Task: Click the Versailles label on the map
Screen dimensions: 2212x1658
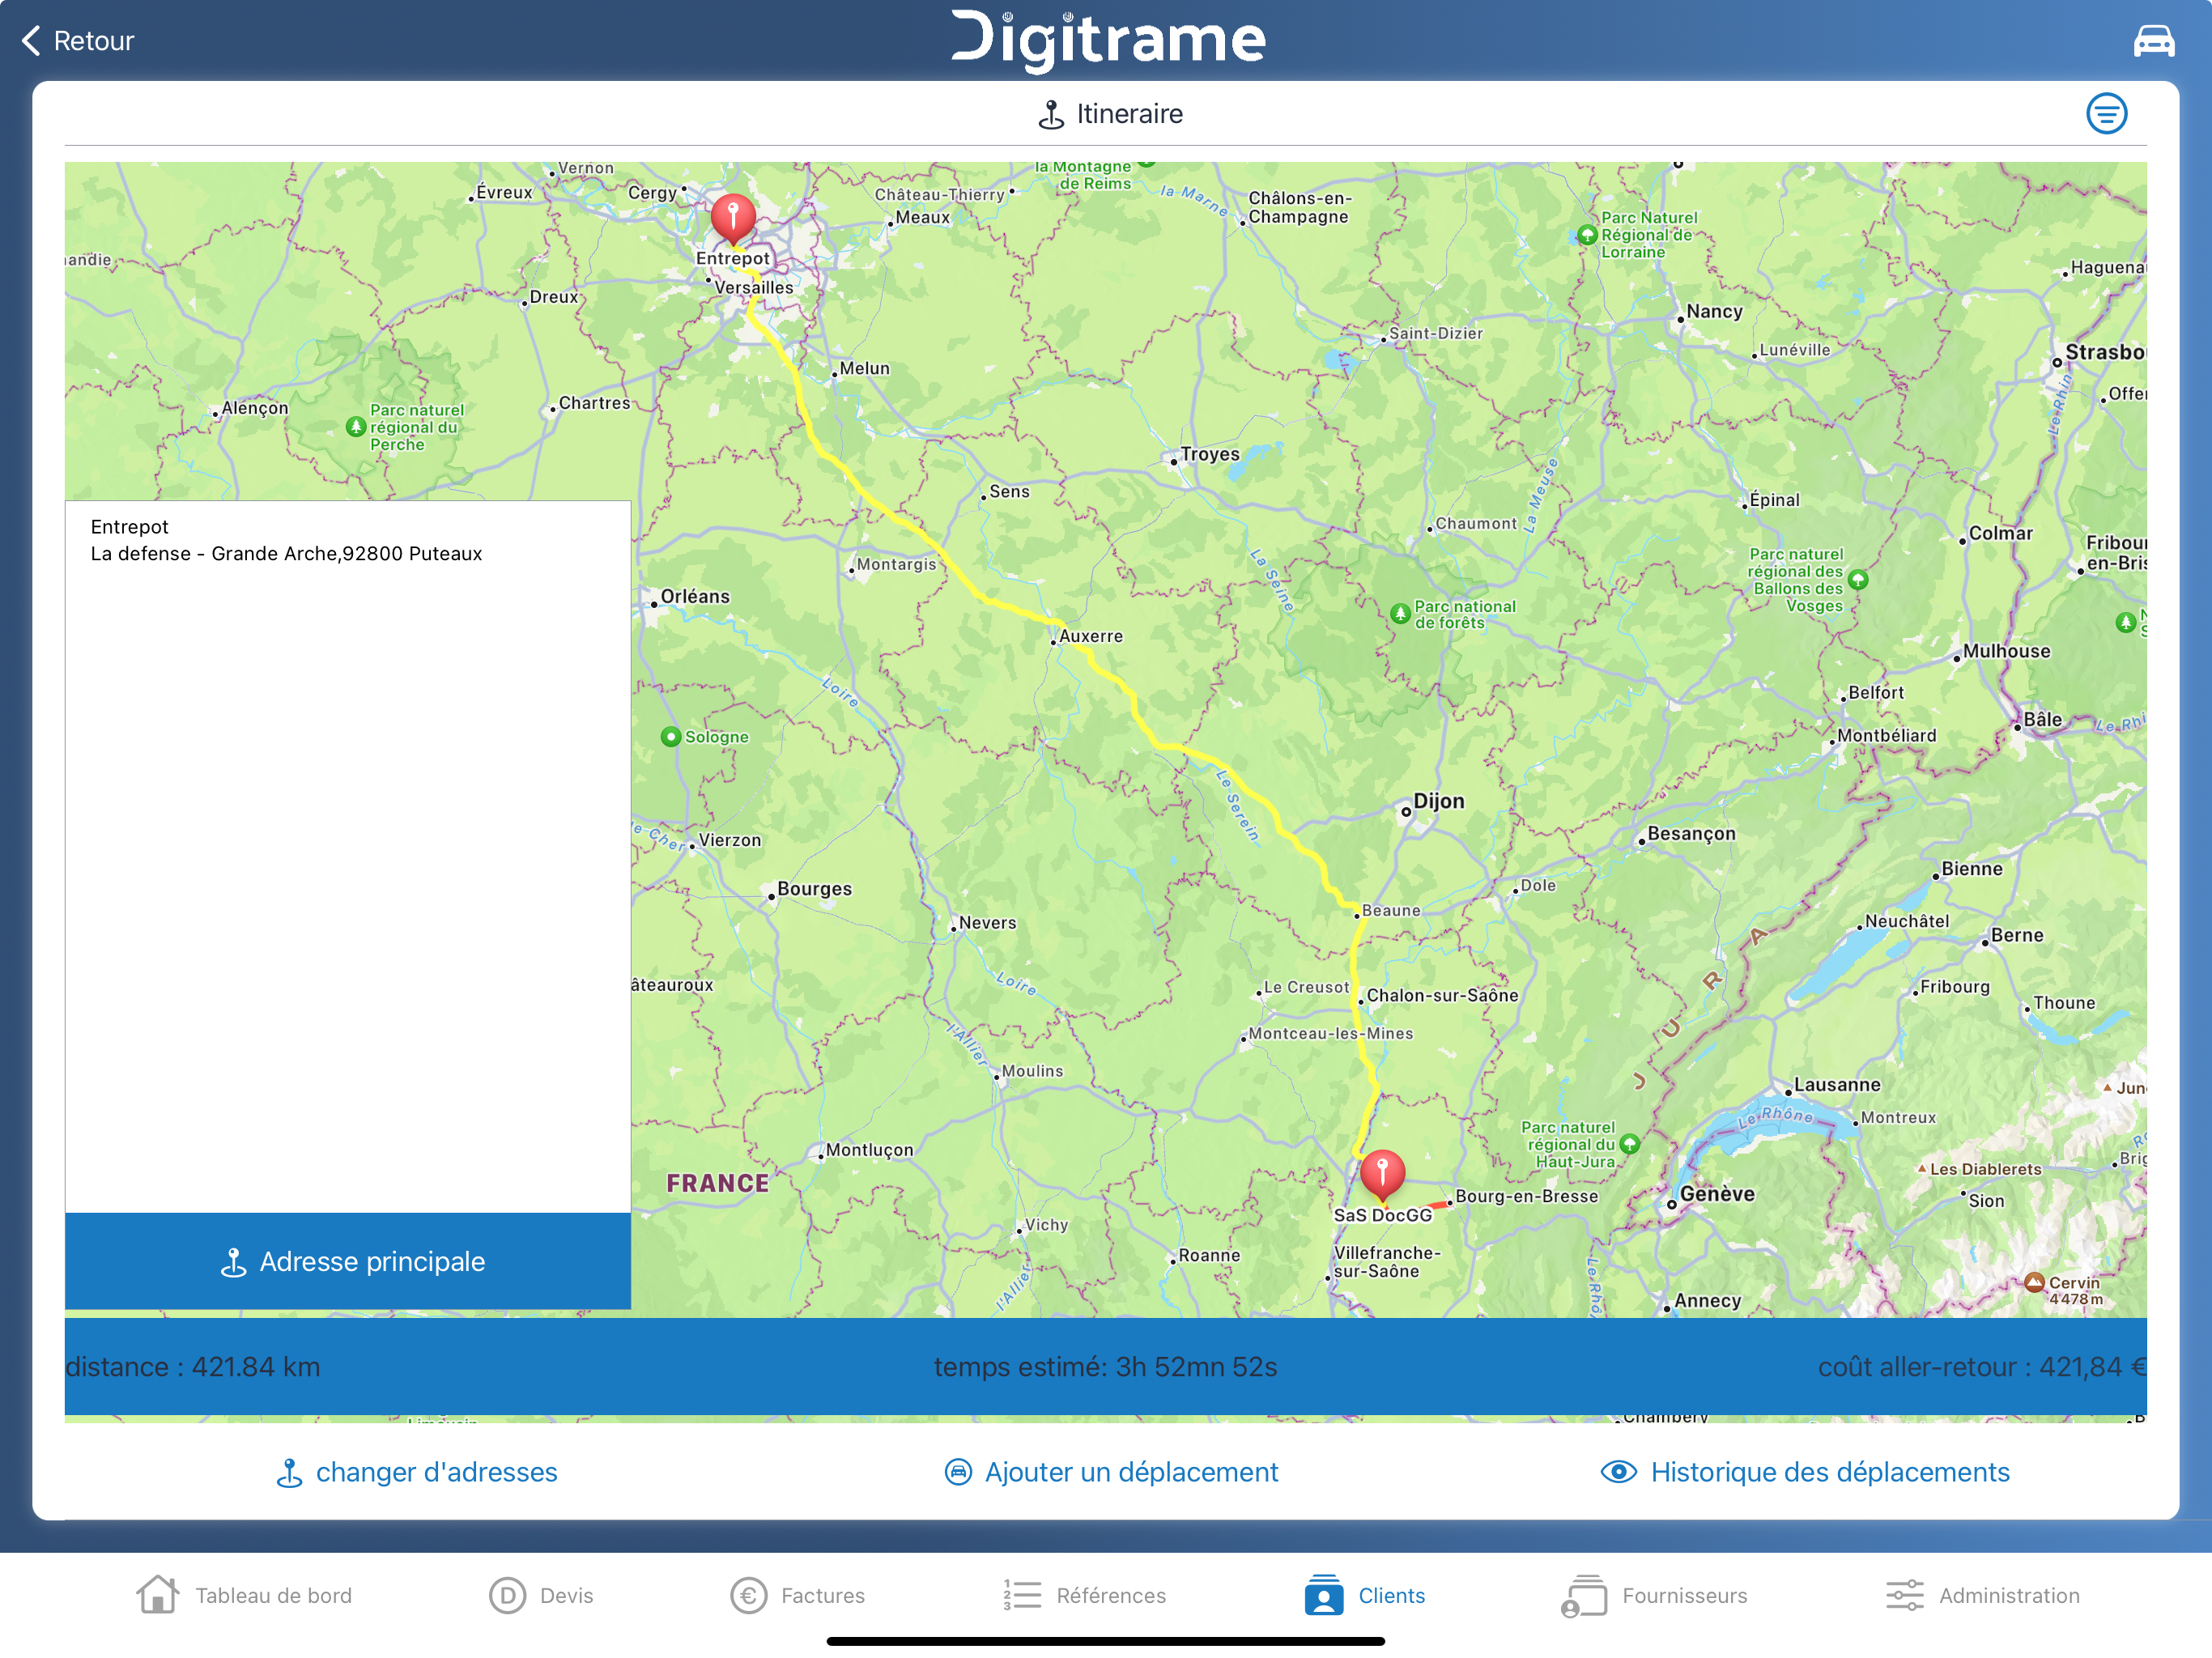Action: tap(754, 288)
